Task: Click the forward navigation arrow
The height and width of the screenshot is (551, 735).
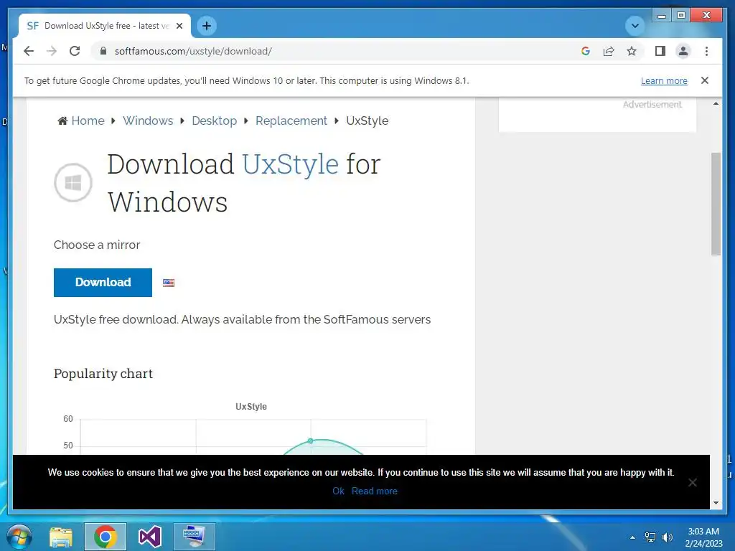Action: tap(52, 51)
